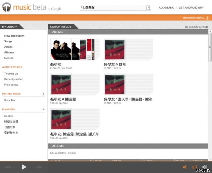
Task: Open ADD MUSIC link
Action: [x=166, y=8]
